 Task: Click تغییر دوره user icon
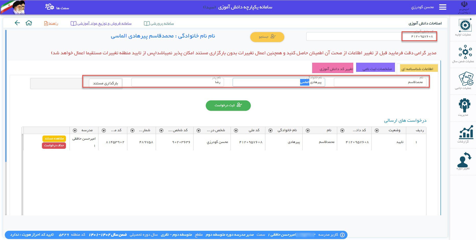click(464, 160)
